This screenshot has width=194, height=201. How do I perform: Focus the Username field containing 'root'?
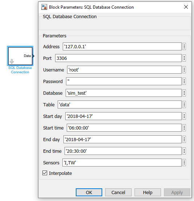124,70
